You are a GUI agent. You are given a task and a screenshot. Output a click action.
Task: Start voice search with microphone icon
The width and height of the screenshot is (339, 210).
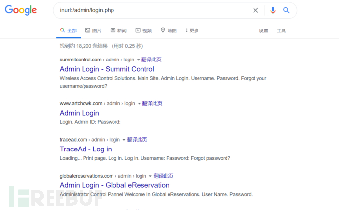pyautogui.click(x=273, y=10)
